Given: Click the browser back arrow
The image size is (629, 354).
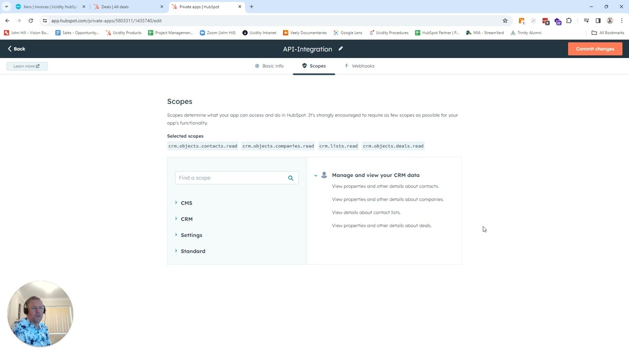Looking at the screenshot, I should point(7,21).
